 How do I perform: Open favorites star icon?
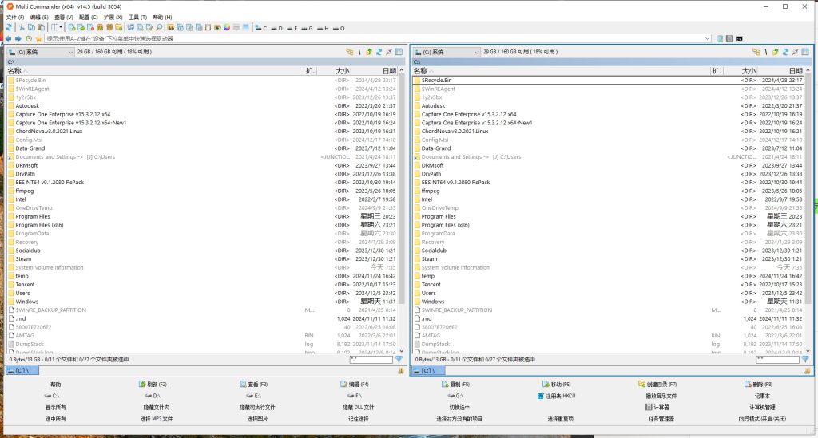tap(38, 38)
